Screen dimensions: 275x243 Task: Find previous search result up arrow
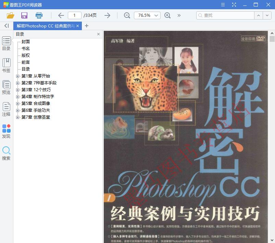259,15
